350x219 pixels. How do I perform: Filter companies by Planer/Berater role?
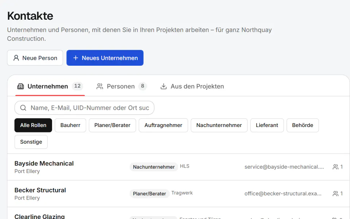(x=112, y=125)
